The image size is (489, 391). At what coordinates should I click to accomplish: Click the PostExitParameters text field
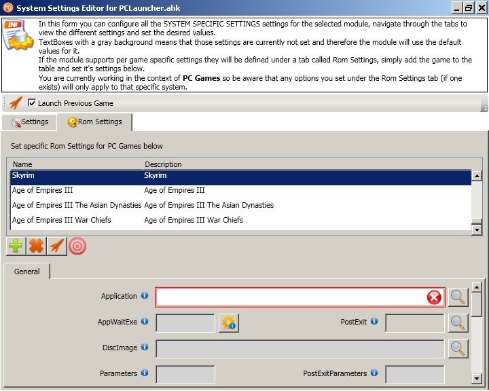(x=415, y=375)
